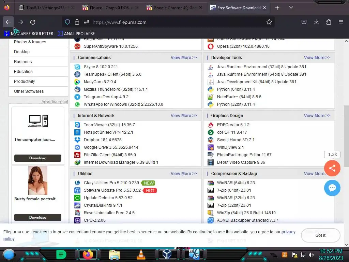The height and width of the screenshot is (262, 349).
Task: Click the ManyCam icon
Action: click(77, 82)
